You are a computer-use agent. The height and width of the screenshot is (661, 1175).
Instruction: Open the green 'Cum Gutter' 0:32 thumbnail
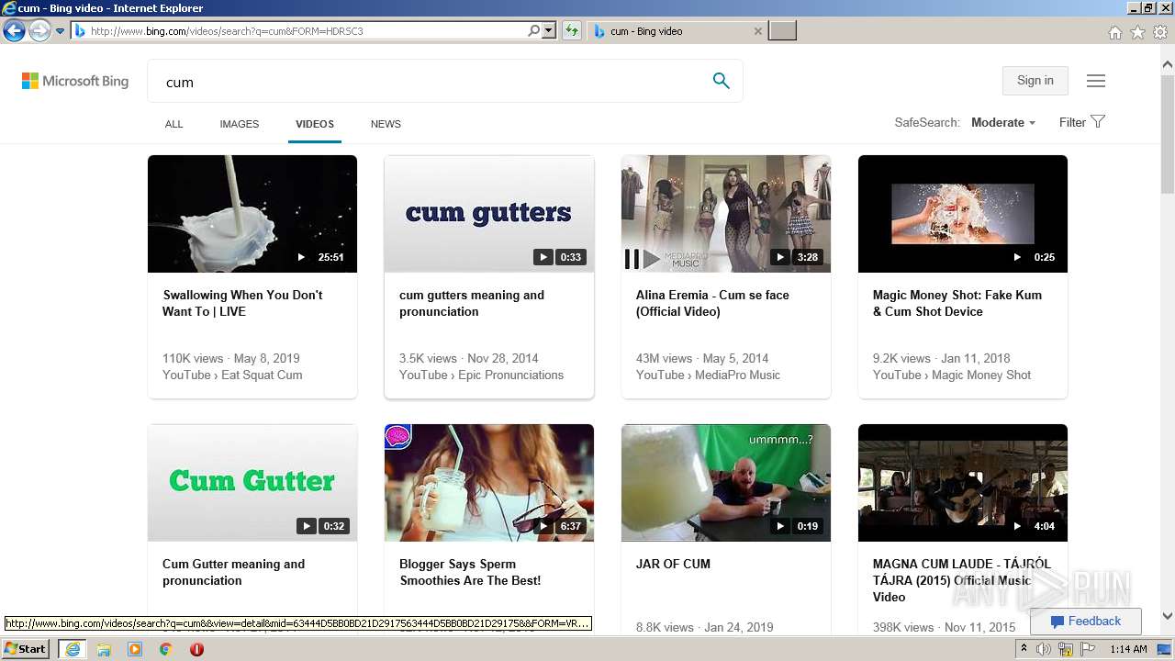[252, 483]
